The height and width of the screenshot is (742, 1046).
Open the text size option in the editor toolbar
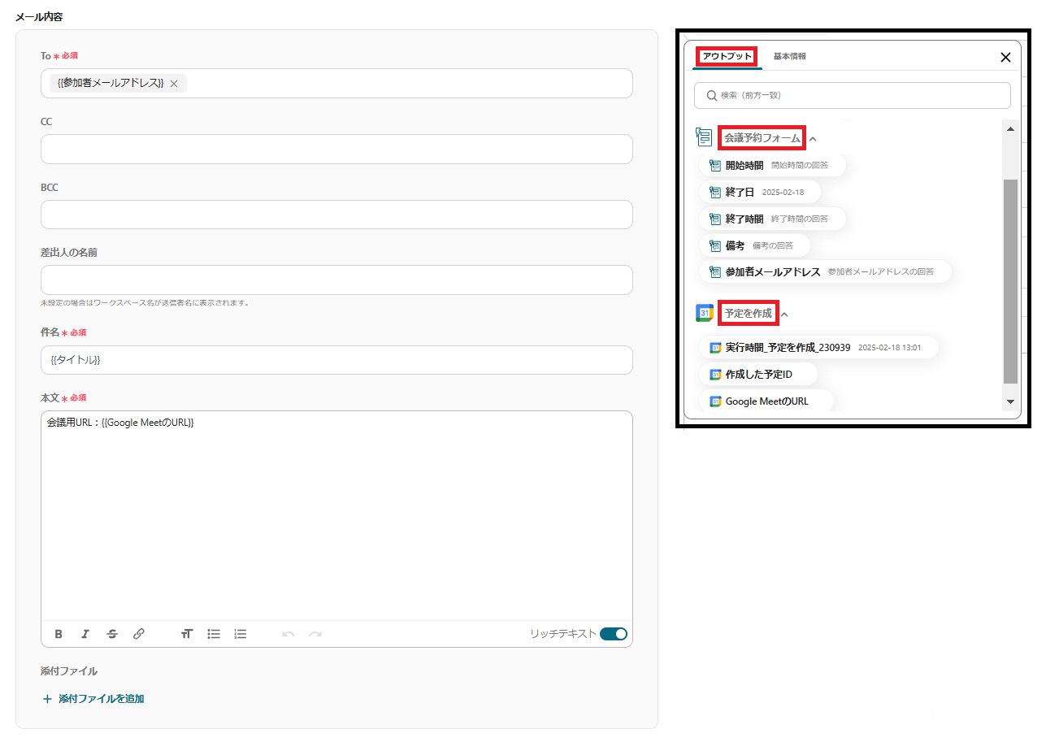coord(187,634)
